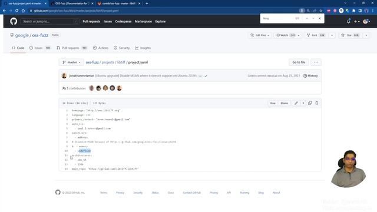Open History clock link for commits
The height and width of the screenshot is (212, 377).
310,76
